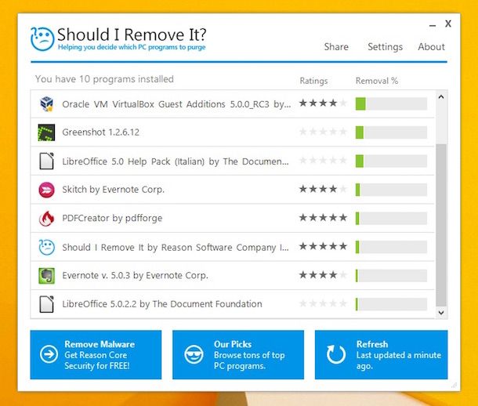Select "PDFCreator by pdfforge" entry
The image size is (478, 406).
coord(112,218)
